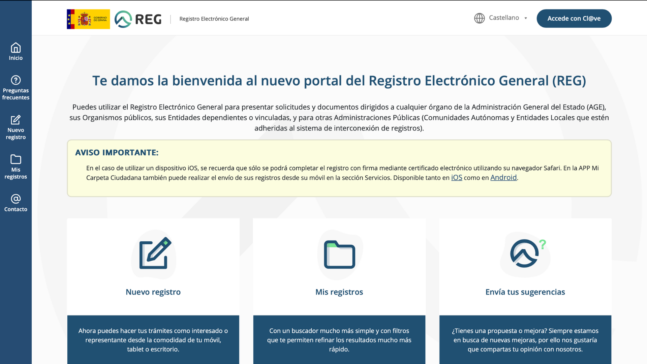This screenshot has width=647, height=364.
Task: Open Mis registros folder icon in sidebar
Action: pos(16,159)
